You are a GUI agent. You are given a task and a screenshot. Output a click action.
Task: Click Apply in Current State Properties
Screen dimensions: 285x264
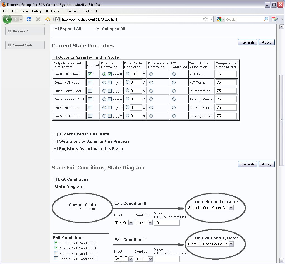267,42
